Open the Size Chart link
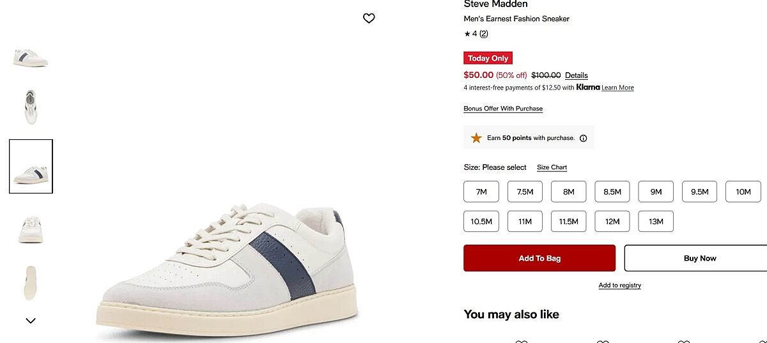Viewport: 767px width, 343px height. (x=552, y=167)
